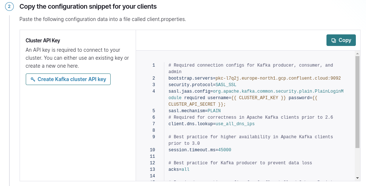The height and width of the screenshot is (186, 366).
Task: Click the scrollbar down arrow in code panel
Action: (357, 178)
